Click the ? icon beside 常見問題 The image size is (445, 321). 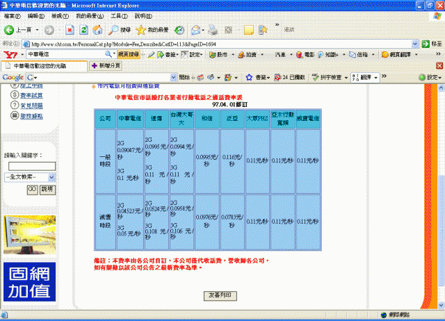click(x=15, y=105)
